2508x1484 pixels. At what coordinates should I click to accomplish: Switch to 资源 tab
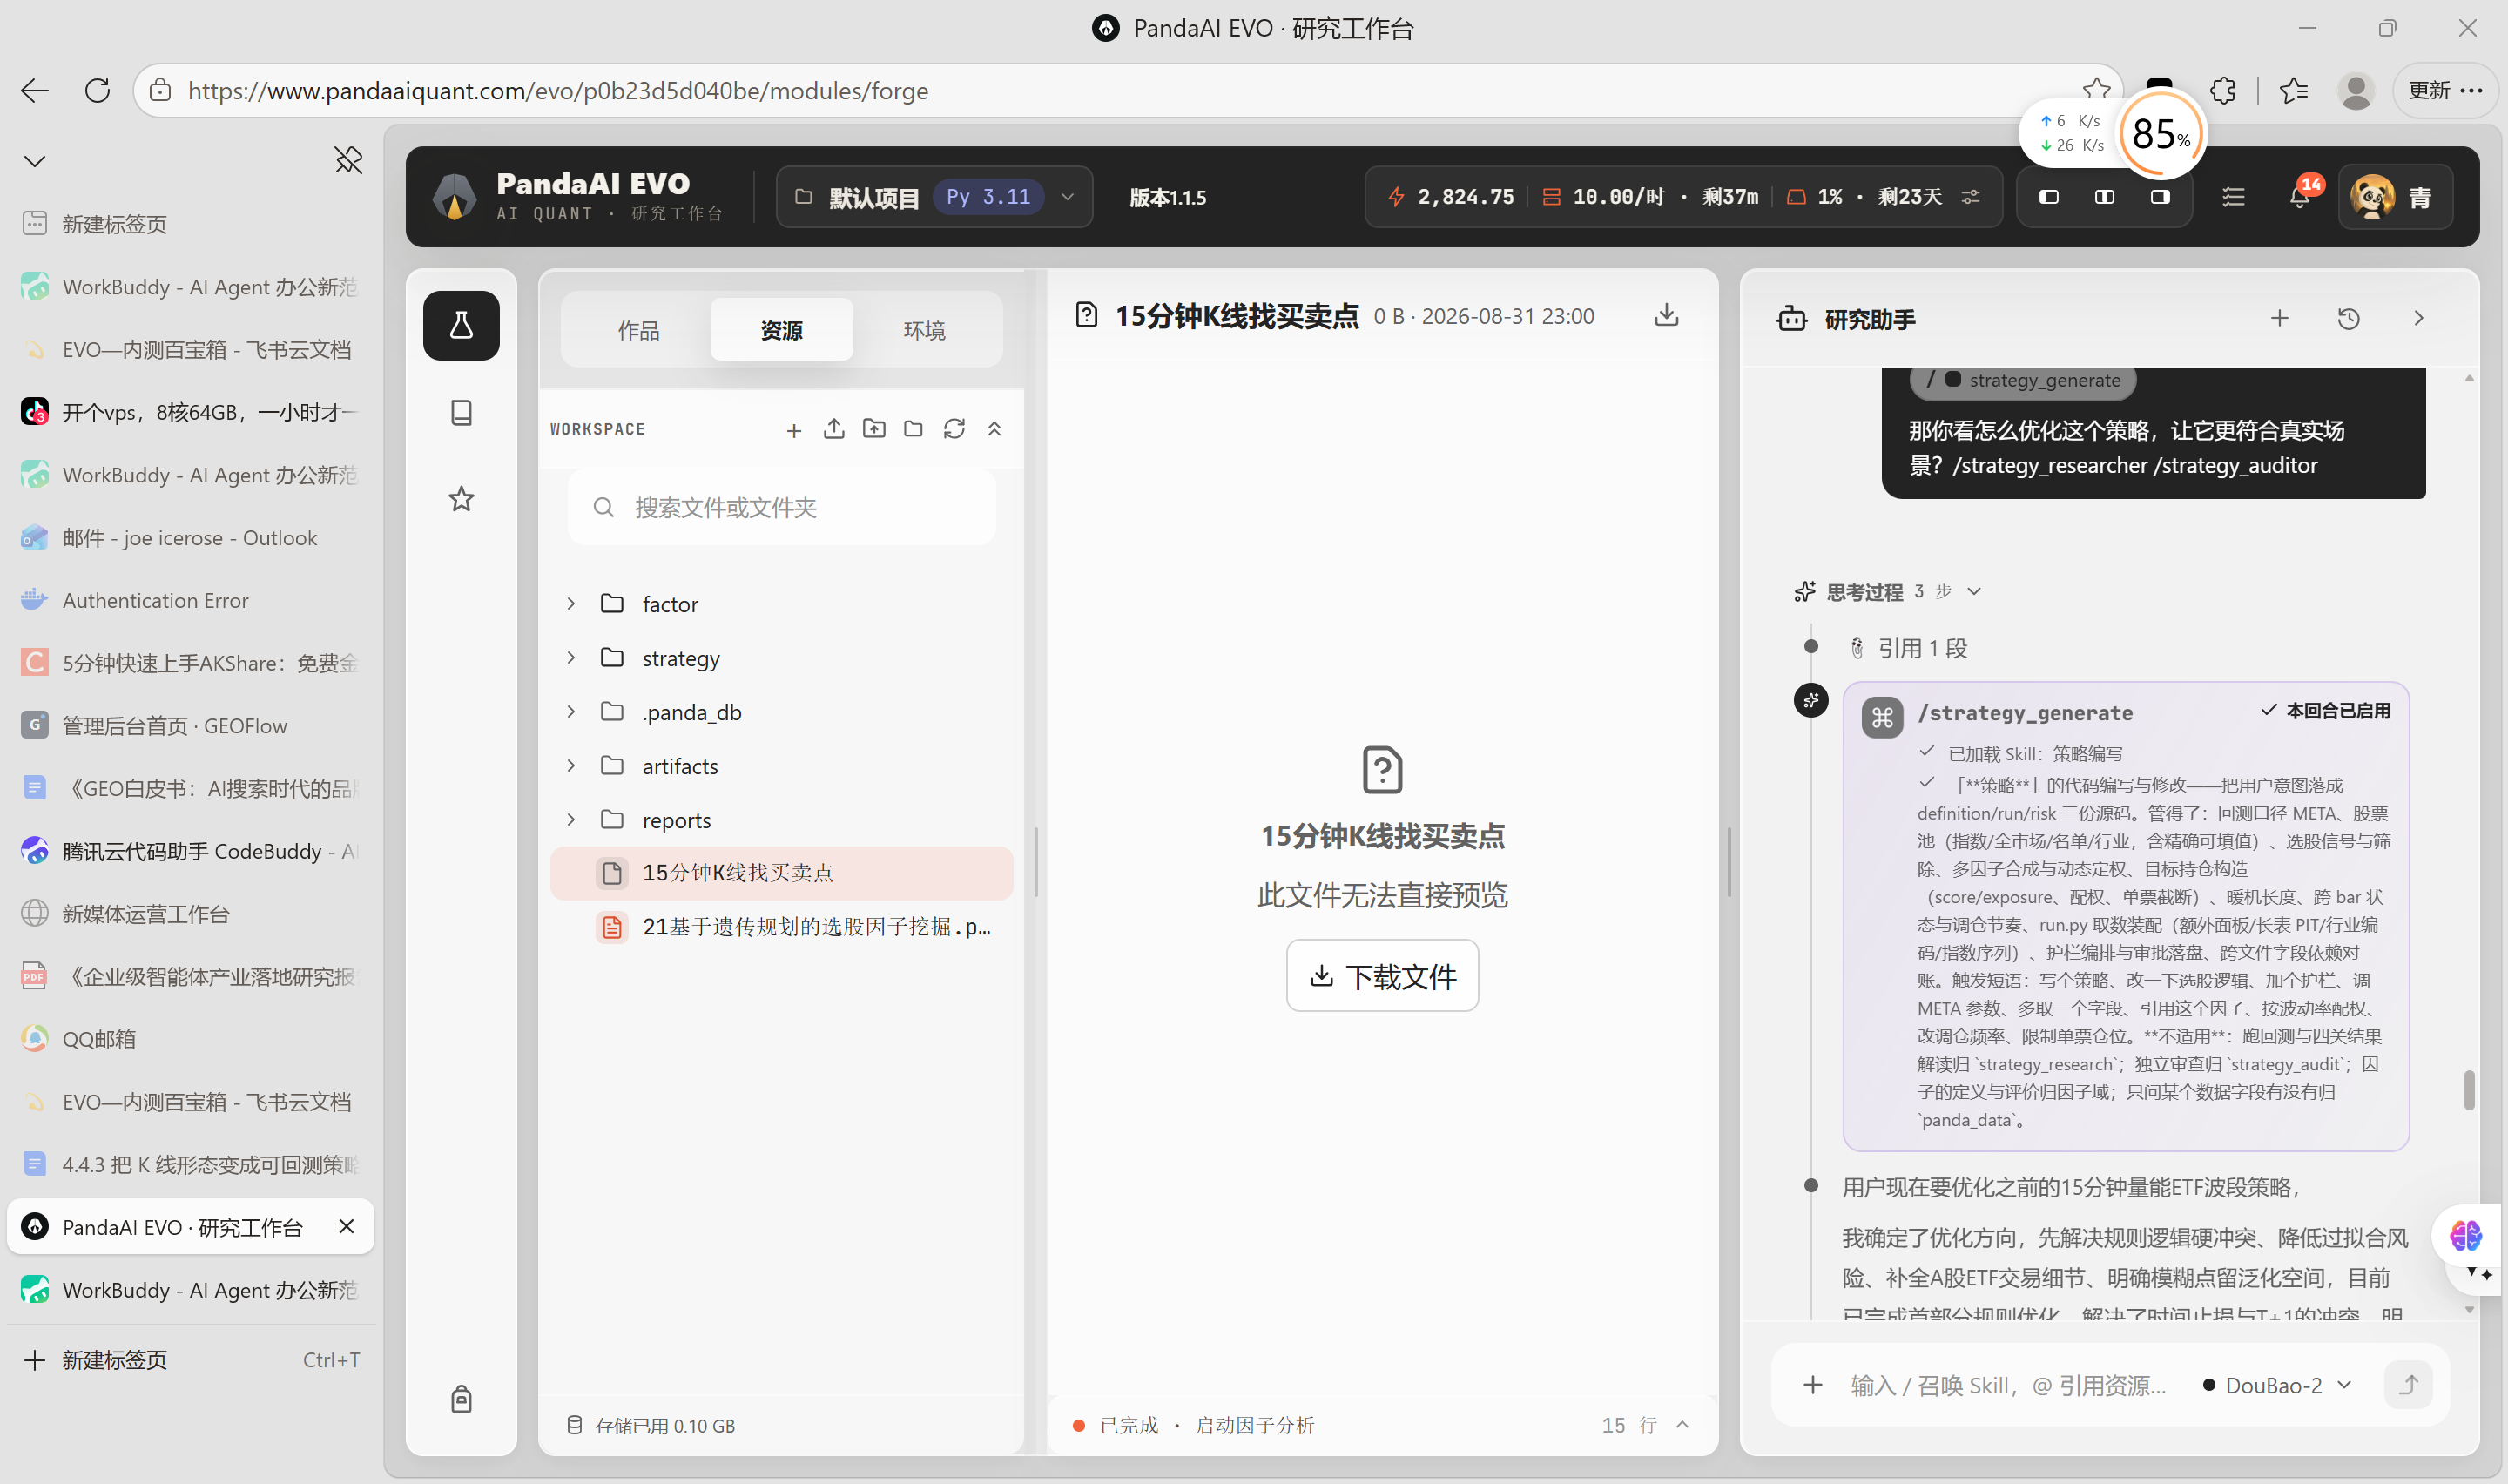(780, 330)
